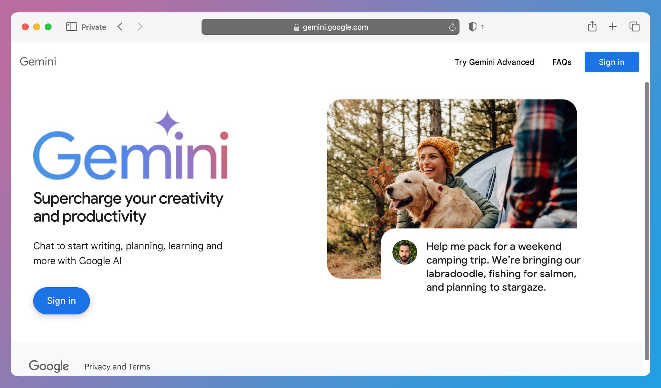This screenshot has width=661, height=388.
Task: Click the forward navigation arrow
Action: [140, 27]
